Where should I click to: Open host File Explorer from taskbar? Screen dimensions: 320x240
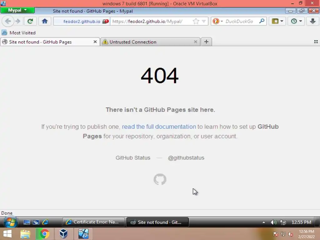tap(25, 234)
